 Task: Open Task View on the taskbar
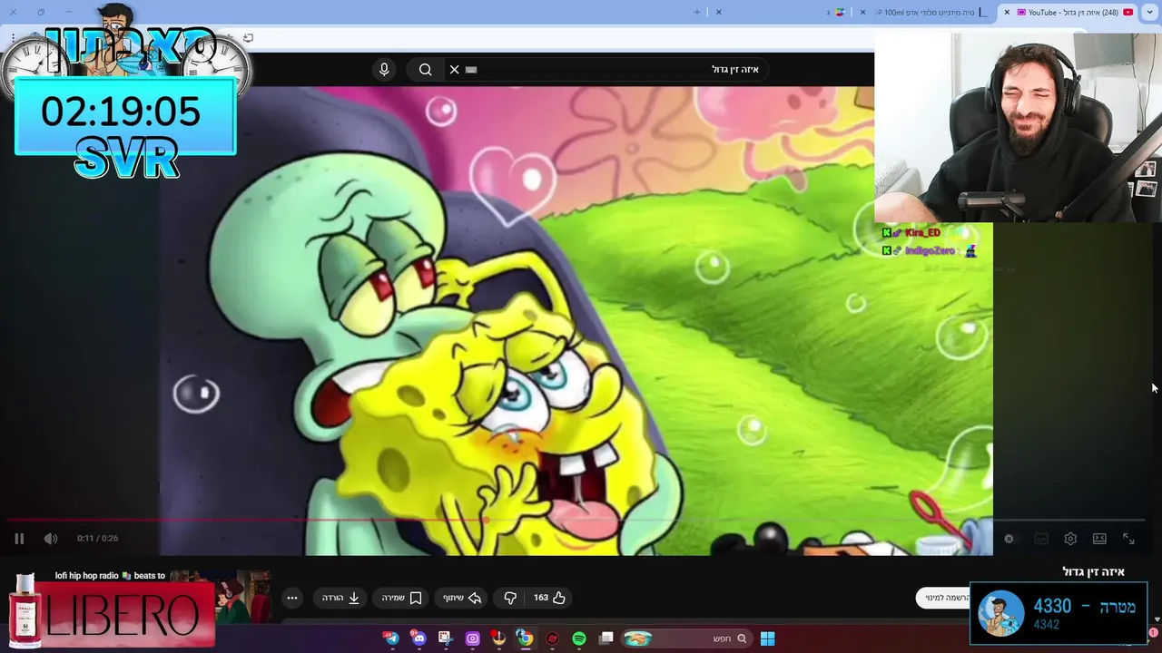[x=606, y=638]
